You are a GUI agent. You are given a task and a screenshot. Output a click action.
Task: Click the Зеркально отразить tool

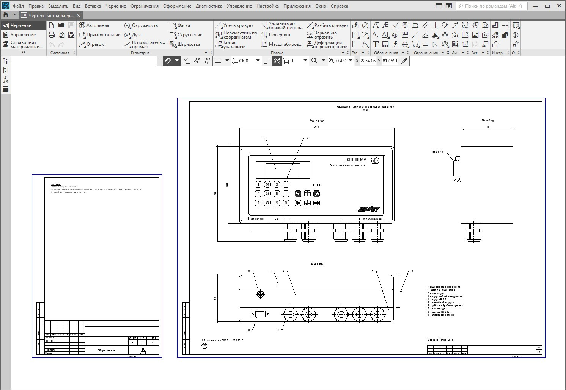(x=321, y=35)
